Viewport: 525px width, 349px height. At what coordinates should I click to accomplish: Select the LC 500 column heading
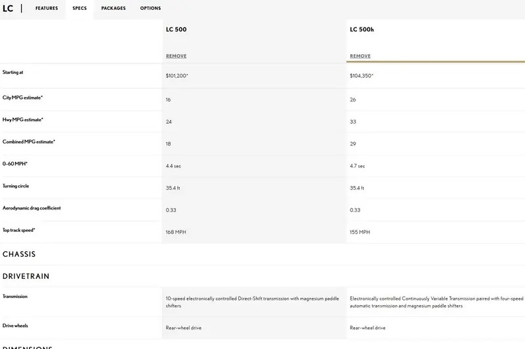tap(176, 29)
